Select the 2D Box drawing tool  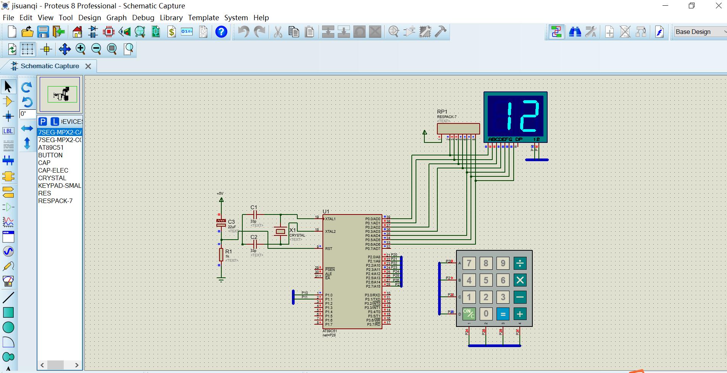click(8, 312)
